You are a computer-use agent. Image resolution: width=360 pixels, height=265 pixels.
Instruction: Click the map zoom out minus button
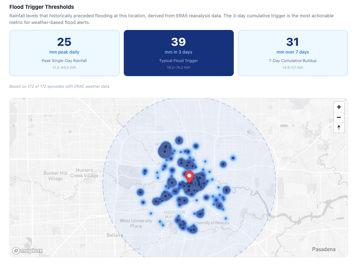pyautogui.click(x=338, y=117)
